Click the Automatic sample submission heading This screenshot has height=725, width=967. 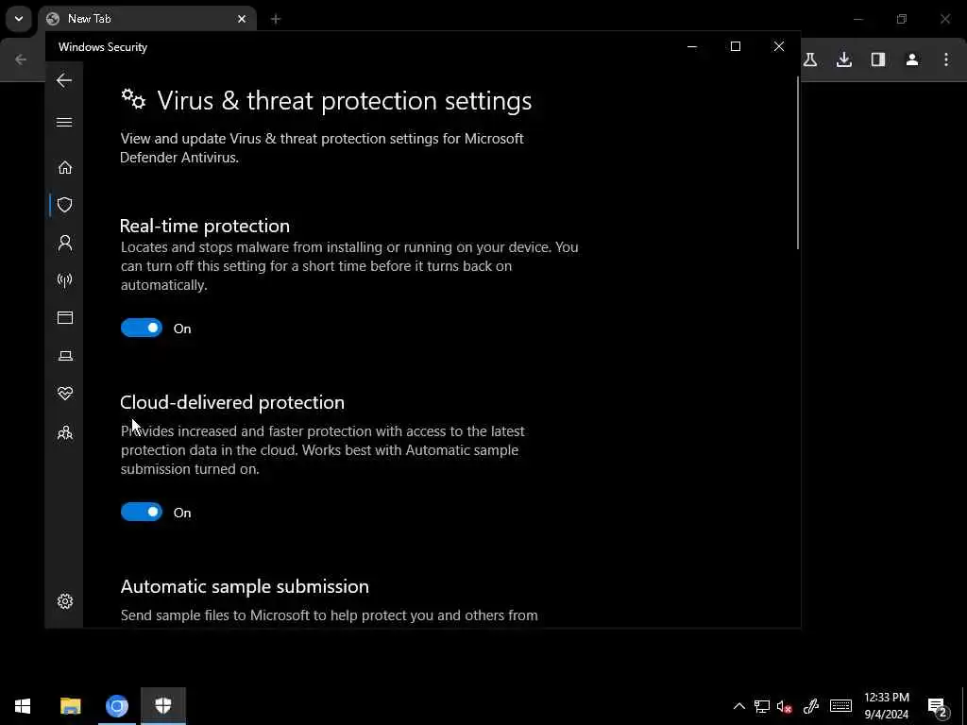245,586
